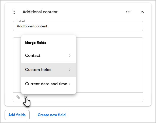Click the insert link icon
This screenshot has width=156, height=123.
tap(18, 97)
